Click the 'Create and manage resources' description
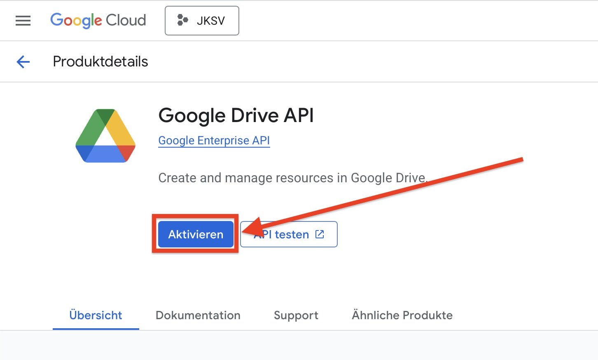The image size is (598, 360). (x=292, y=178)
